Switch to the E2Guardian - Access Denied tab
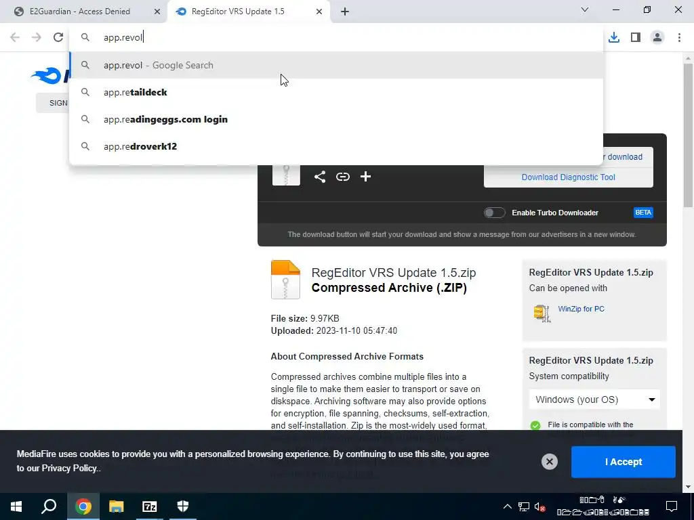 pos(80,12)
